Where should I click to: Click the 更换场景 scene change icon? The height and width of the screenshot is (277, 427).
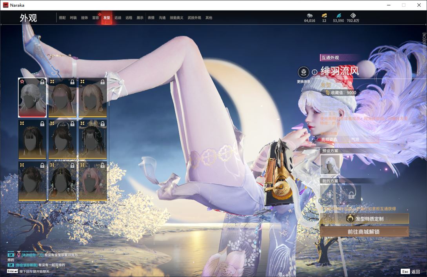pyautogui.click(x=303, y=72)
